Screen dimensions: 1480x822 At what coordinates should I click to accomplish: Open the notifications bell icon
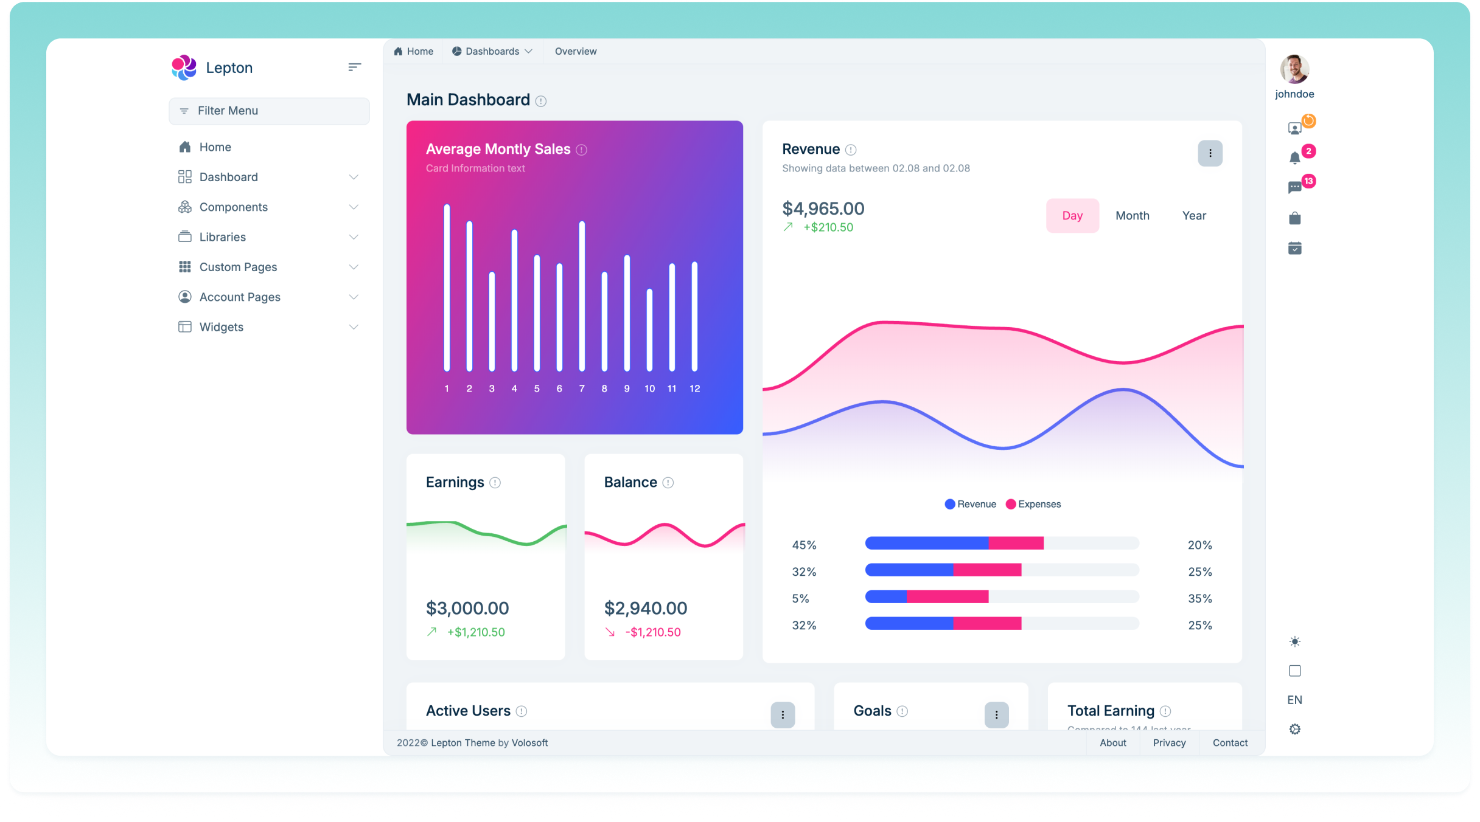pos(1294,158)
